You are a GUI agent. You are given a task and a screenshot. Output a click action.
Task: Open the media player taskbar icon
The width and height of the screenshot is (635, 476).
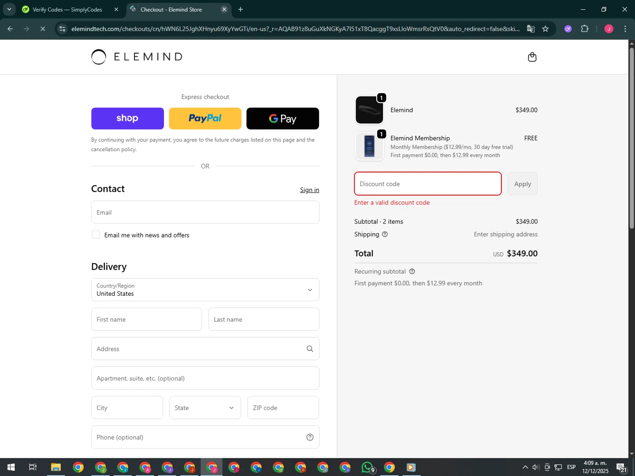point(411,467)
